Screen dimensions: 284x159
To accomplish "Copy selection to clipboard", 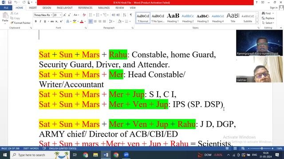I will pos(15,18).
